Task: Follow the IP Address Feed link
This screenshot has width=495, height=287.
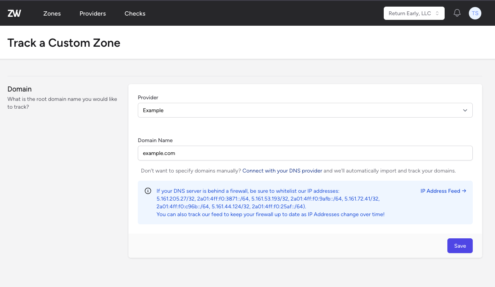Action: [x=440, y=191]
